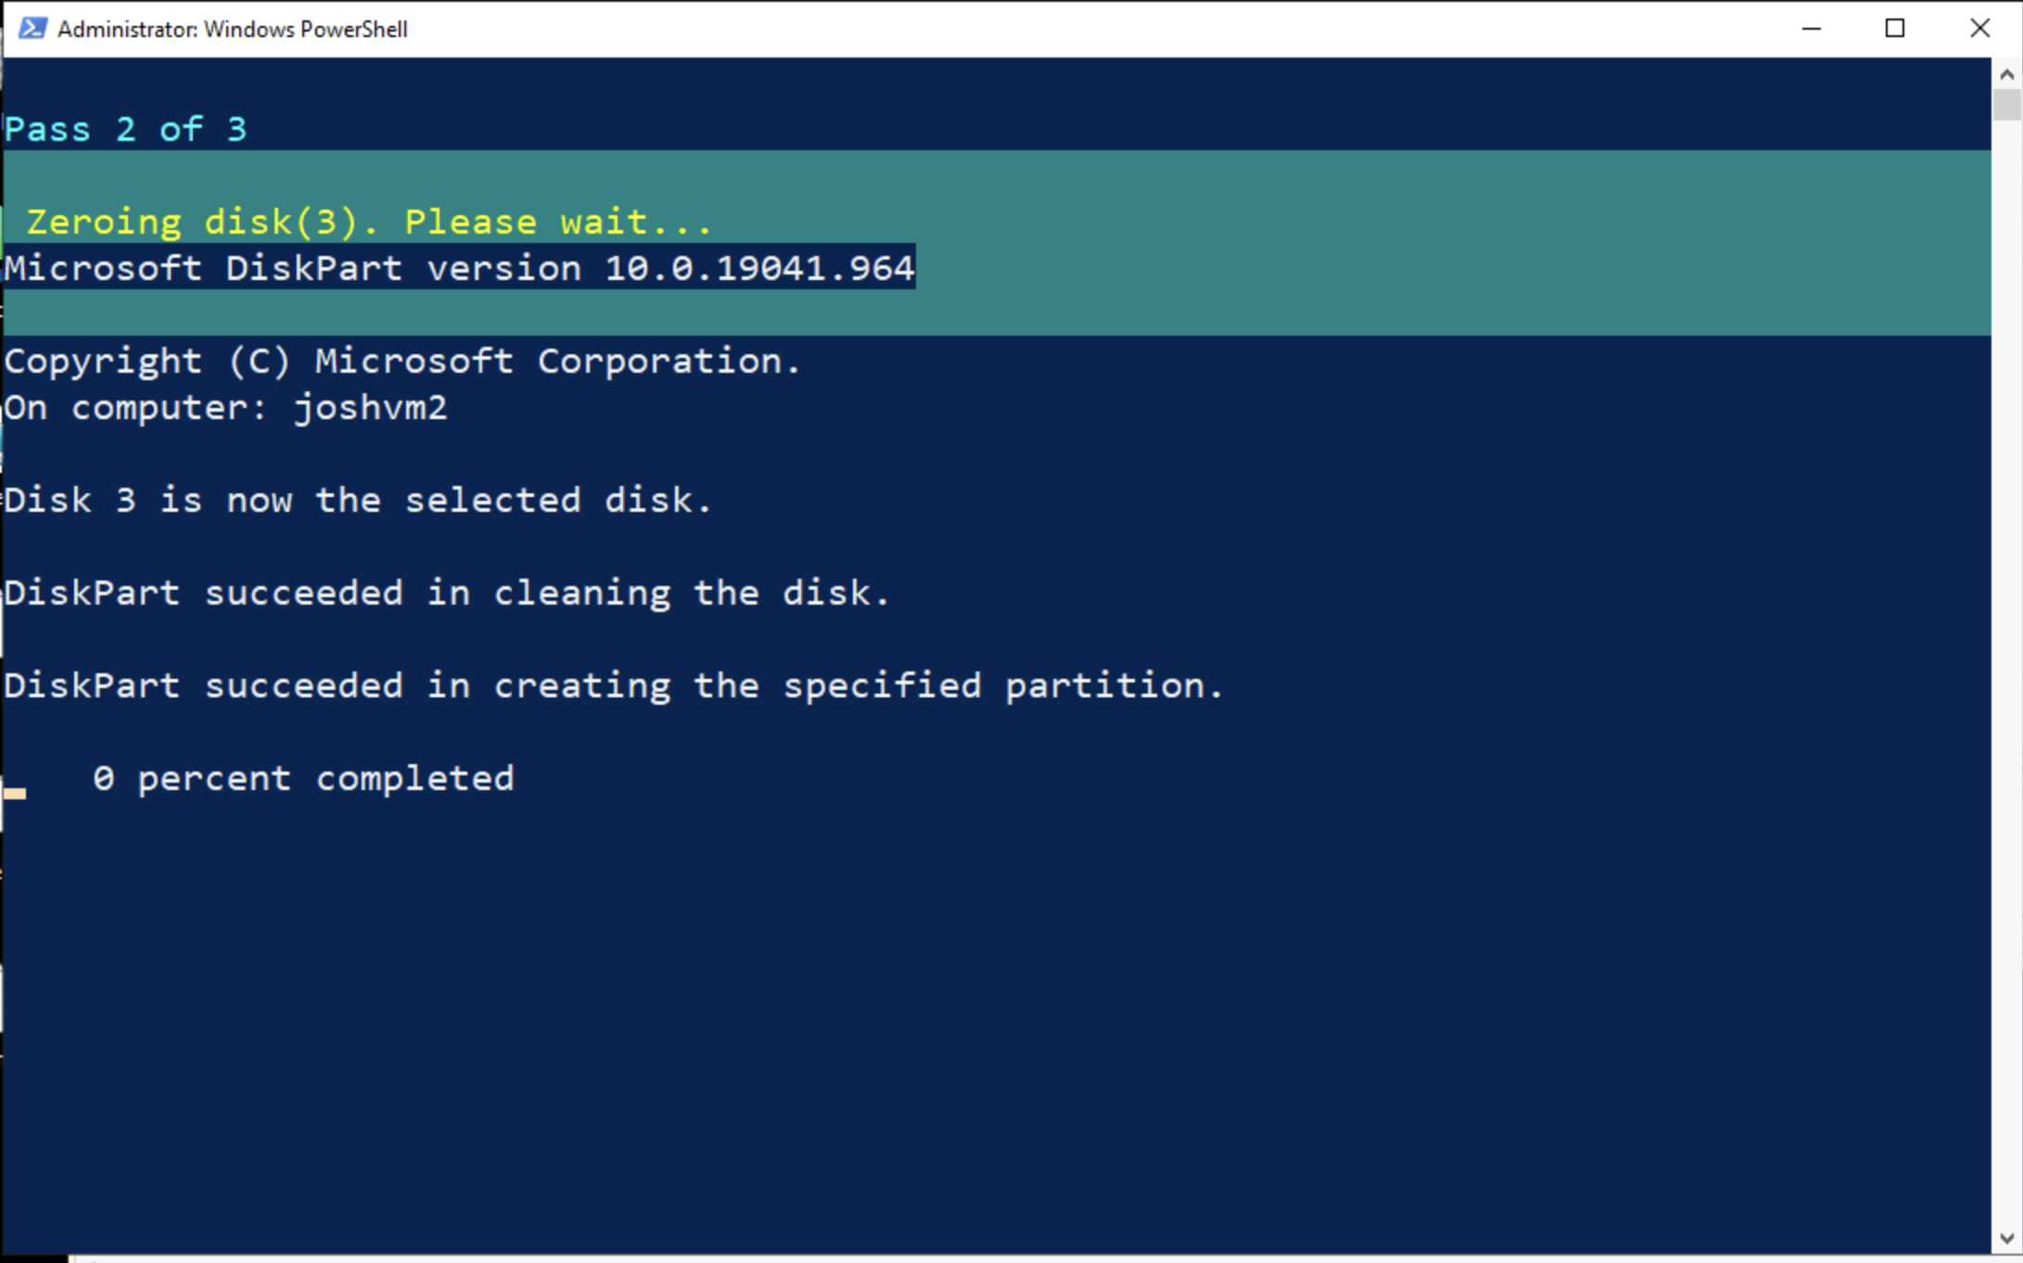Click the 'Zeroing disk(3). Please wait...' line

pos(369,222)
